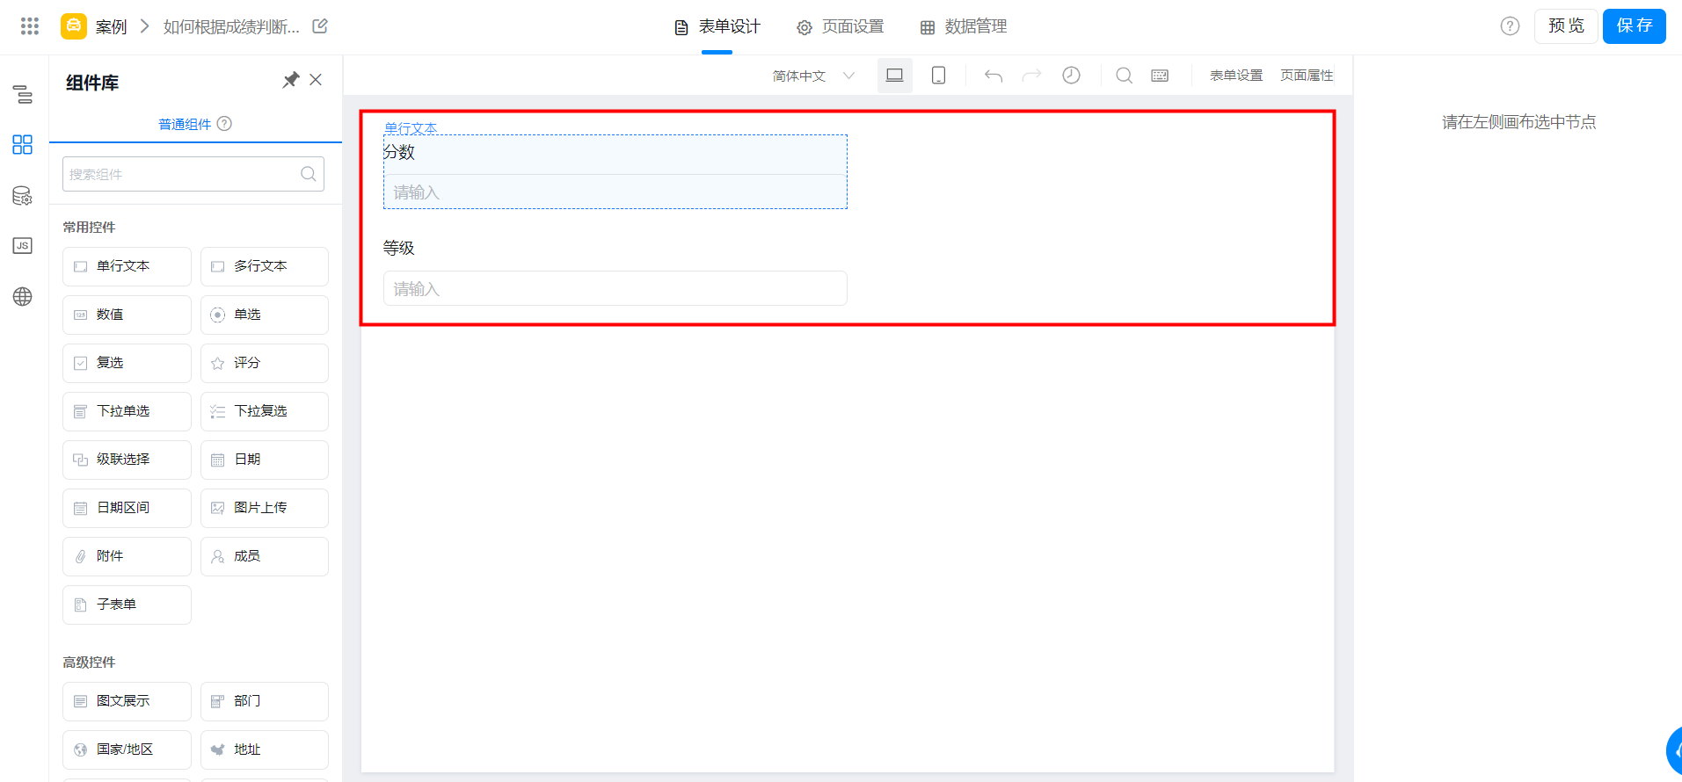Pick the 部门 component
This screenshot has height=782, width=1682.
[265, 701]
